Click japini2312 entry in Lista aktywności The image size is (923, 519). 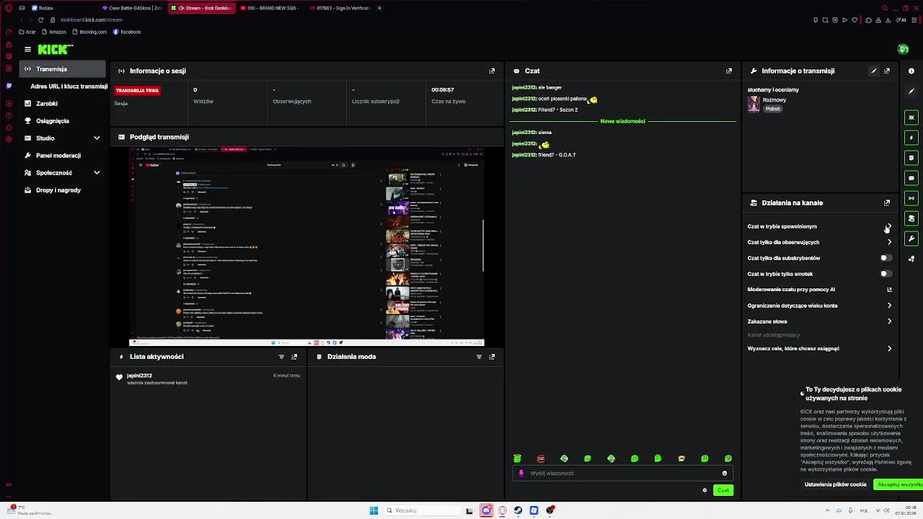click(209, 378)
